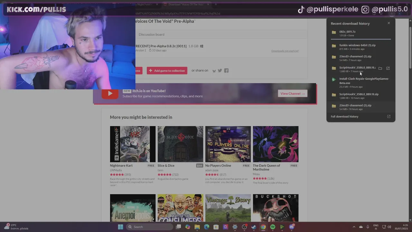This screenshot has height=232, width=412.
Task: Open 23ecd3-chaosmod (2).zip from 7 hours ago
Action: click(x=361, y=58)
